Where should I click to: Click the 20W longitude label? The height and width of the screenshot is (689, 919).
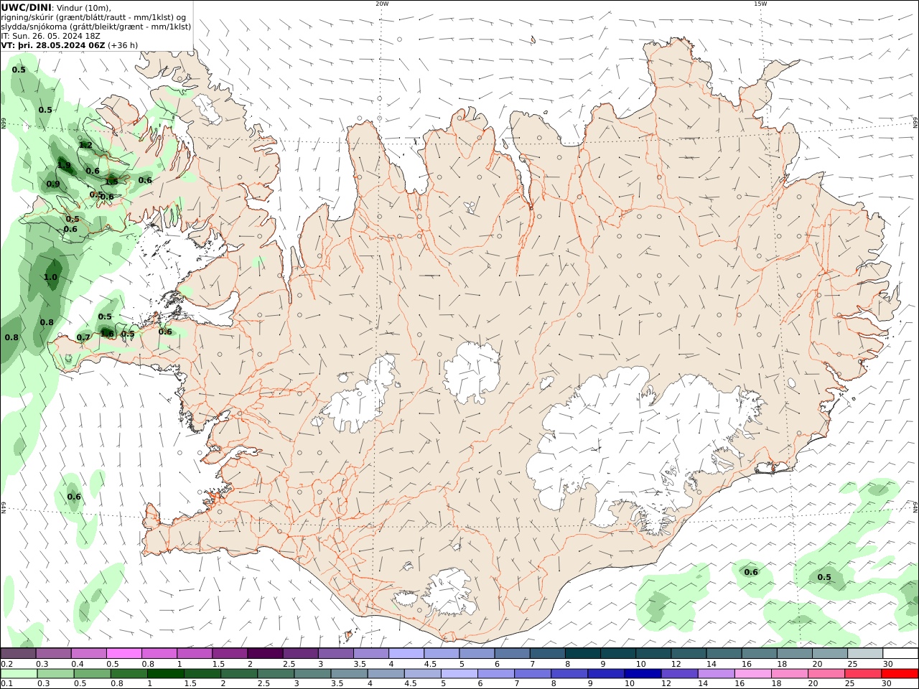click(x=382, y=4)
